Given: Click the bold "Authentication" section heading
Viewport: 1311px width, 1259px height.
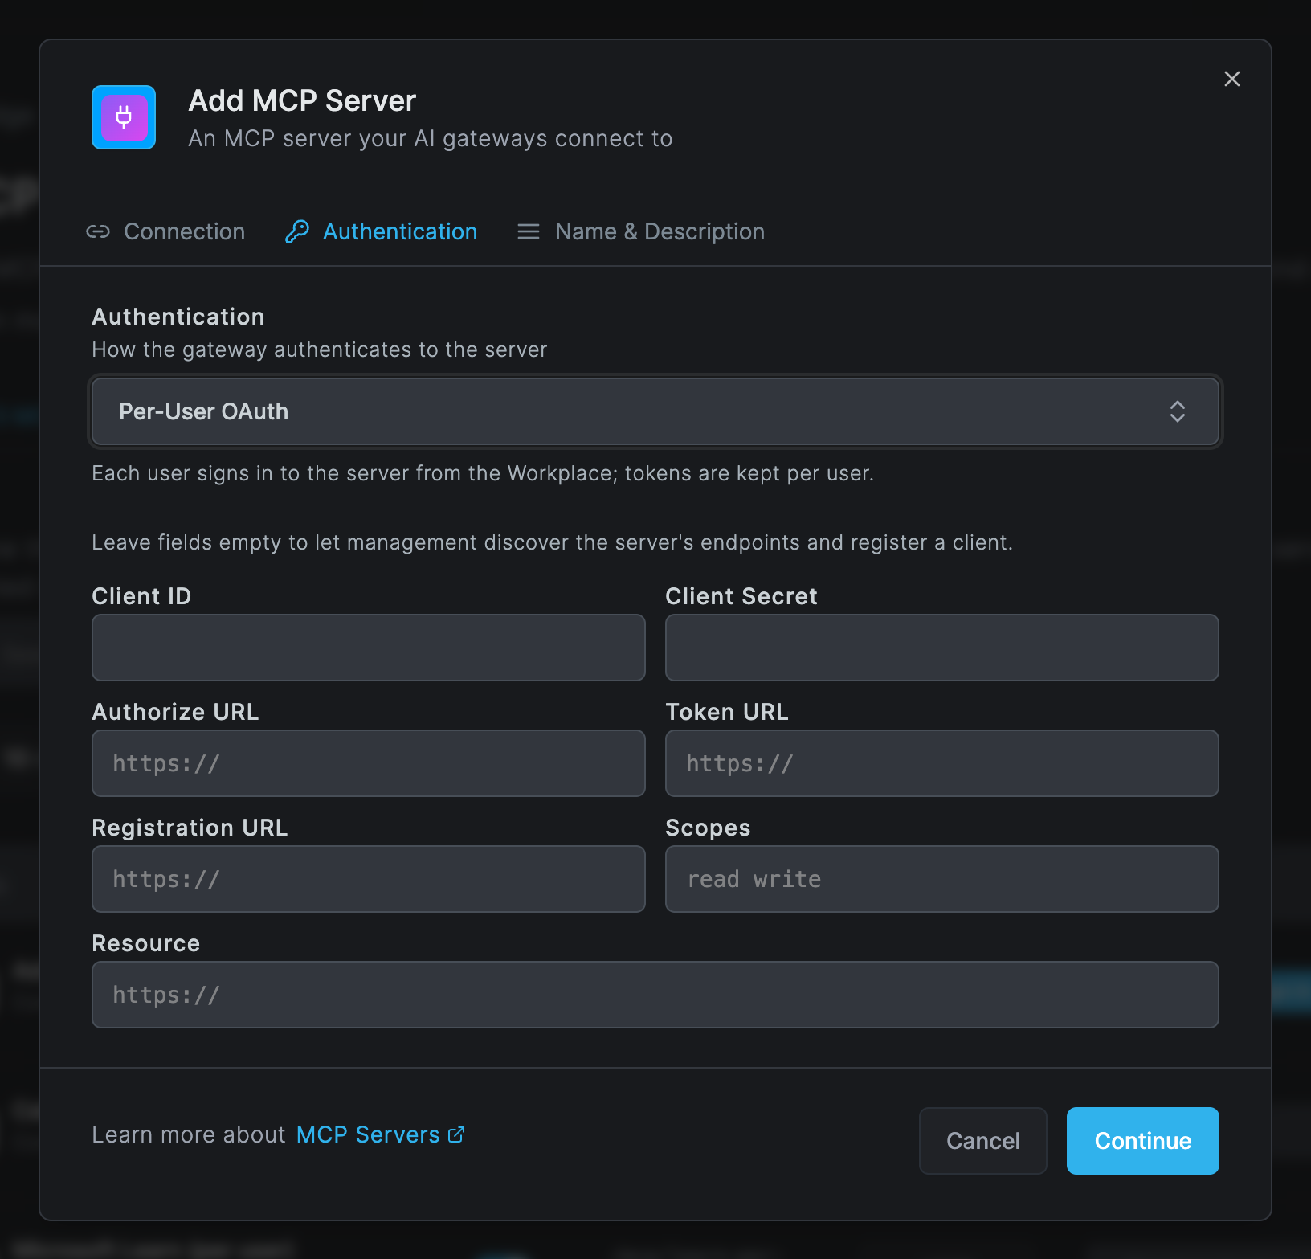Looking at the screenshot, I should (x=178, y=317).
